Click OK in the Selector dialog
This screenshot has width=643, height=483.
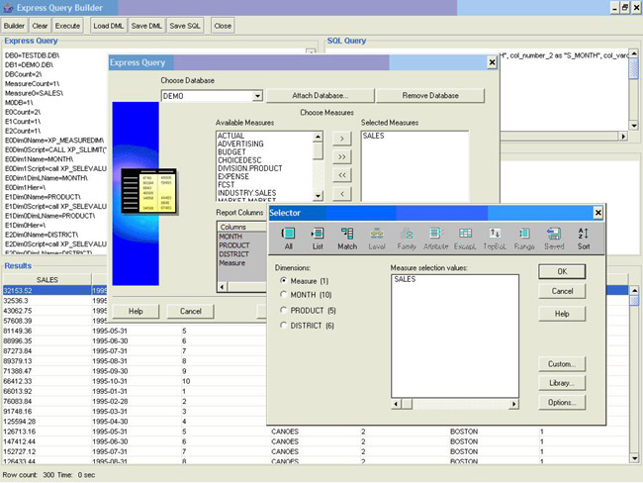pos(562,271)
